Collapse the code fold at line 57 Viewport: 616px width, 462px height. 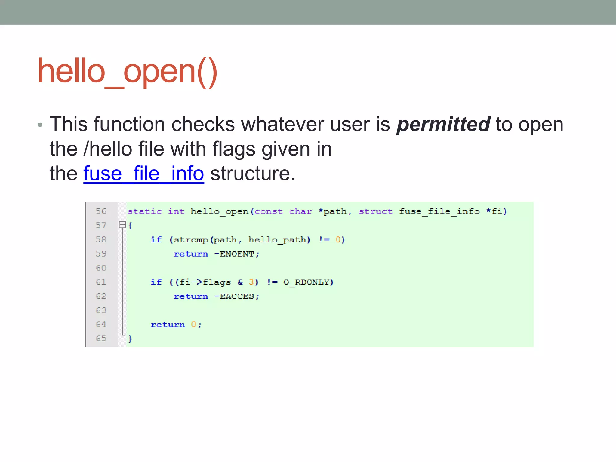click(122, 225)
